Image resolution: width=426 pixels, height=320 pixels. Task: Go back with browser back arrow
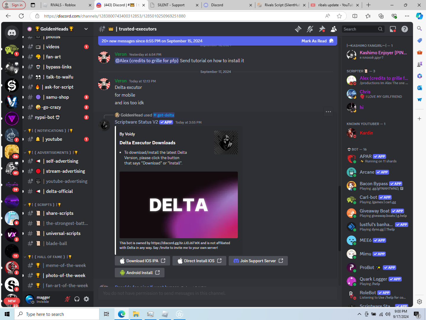8,16
